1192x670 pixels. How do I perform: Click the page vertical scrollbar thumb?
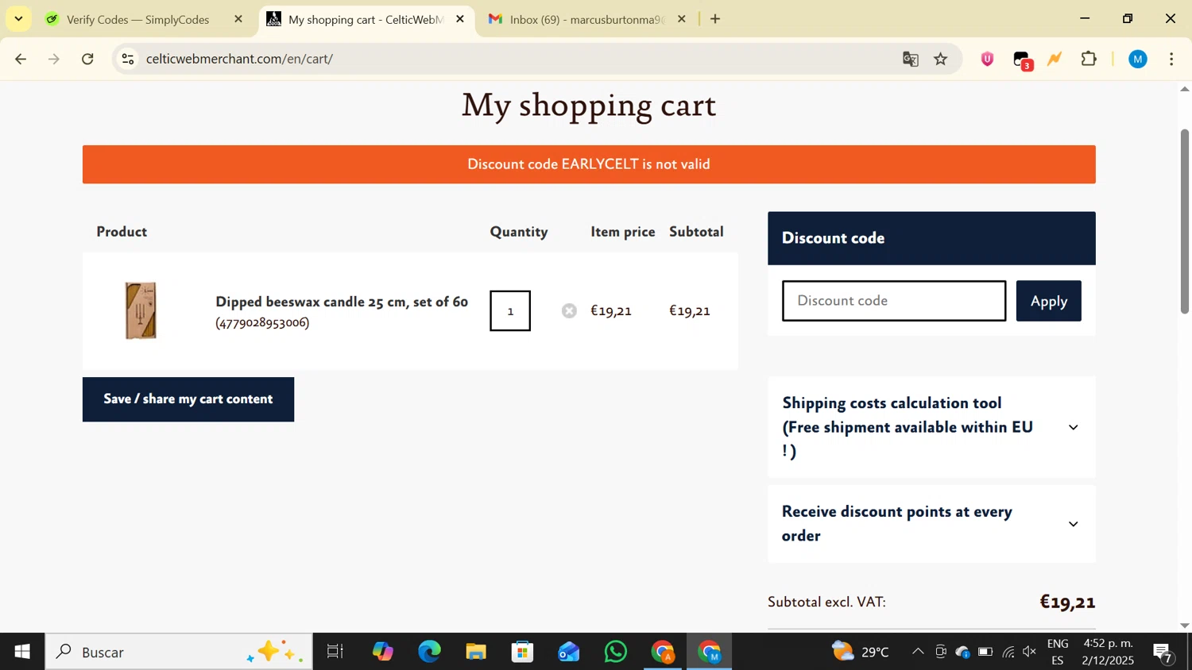[x=1184, y=221]
